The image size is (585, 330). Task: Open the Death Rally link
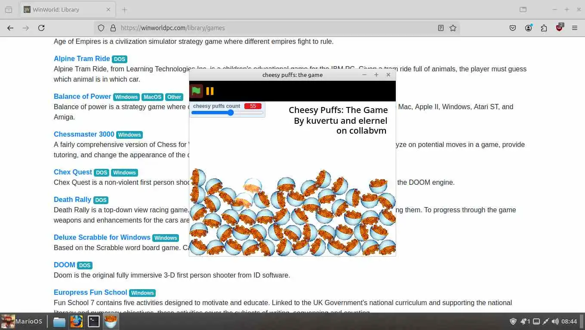click(72, 199)
